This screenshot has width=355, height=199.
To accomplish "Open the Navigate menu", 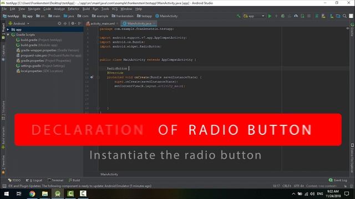I will point(34,9).
